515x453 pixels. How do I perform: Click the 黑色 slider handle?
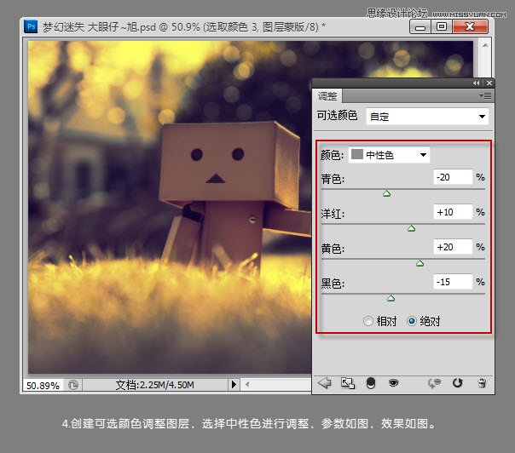pos(391,298)
